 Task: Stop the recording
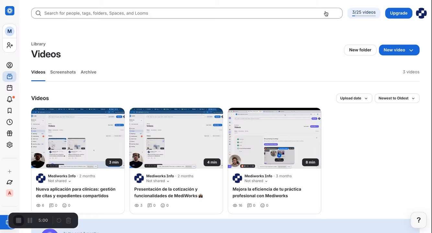(18, 220)
